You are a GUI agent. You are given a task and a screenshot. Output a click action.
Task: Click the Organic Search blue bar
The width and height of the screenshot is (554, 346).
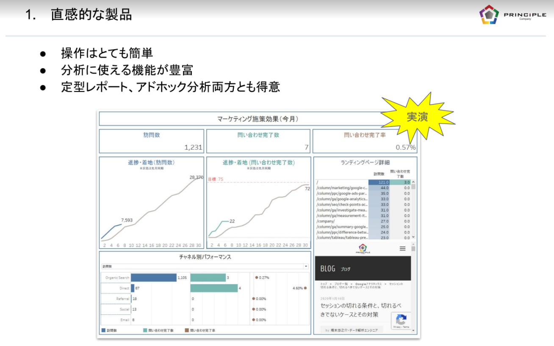click(153, 277)
